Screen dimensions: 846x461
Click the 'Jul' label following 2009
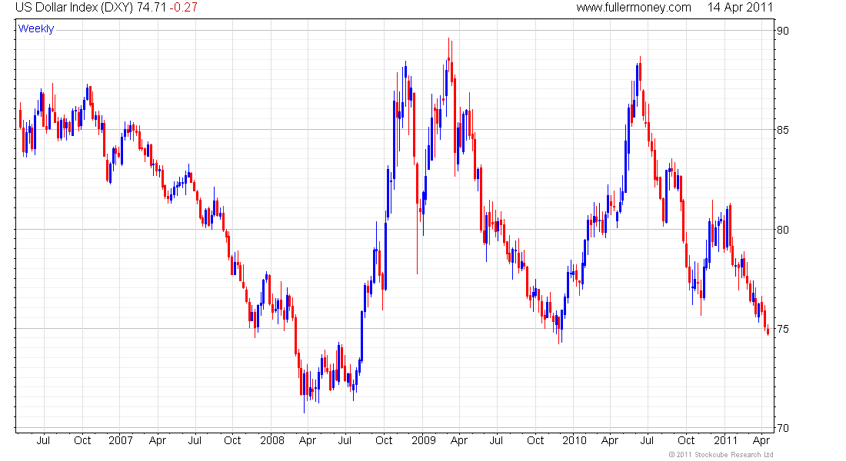click(496, 440)
